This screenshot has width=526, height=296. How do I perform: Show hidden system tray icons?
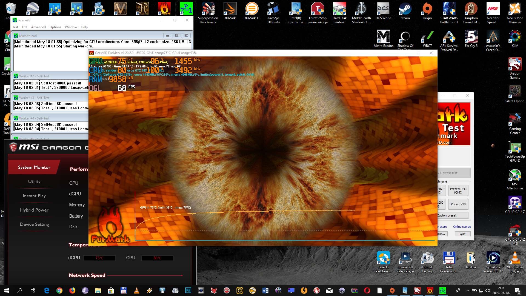point(468,291)
